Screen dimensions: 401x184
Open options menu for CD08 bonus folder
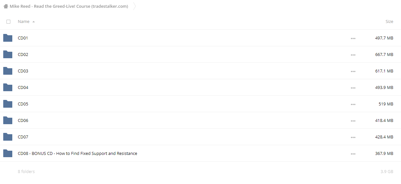(x=353, y=154)
